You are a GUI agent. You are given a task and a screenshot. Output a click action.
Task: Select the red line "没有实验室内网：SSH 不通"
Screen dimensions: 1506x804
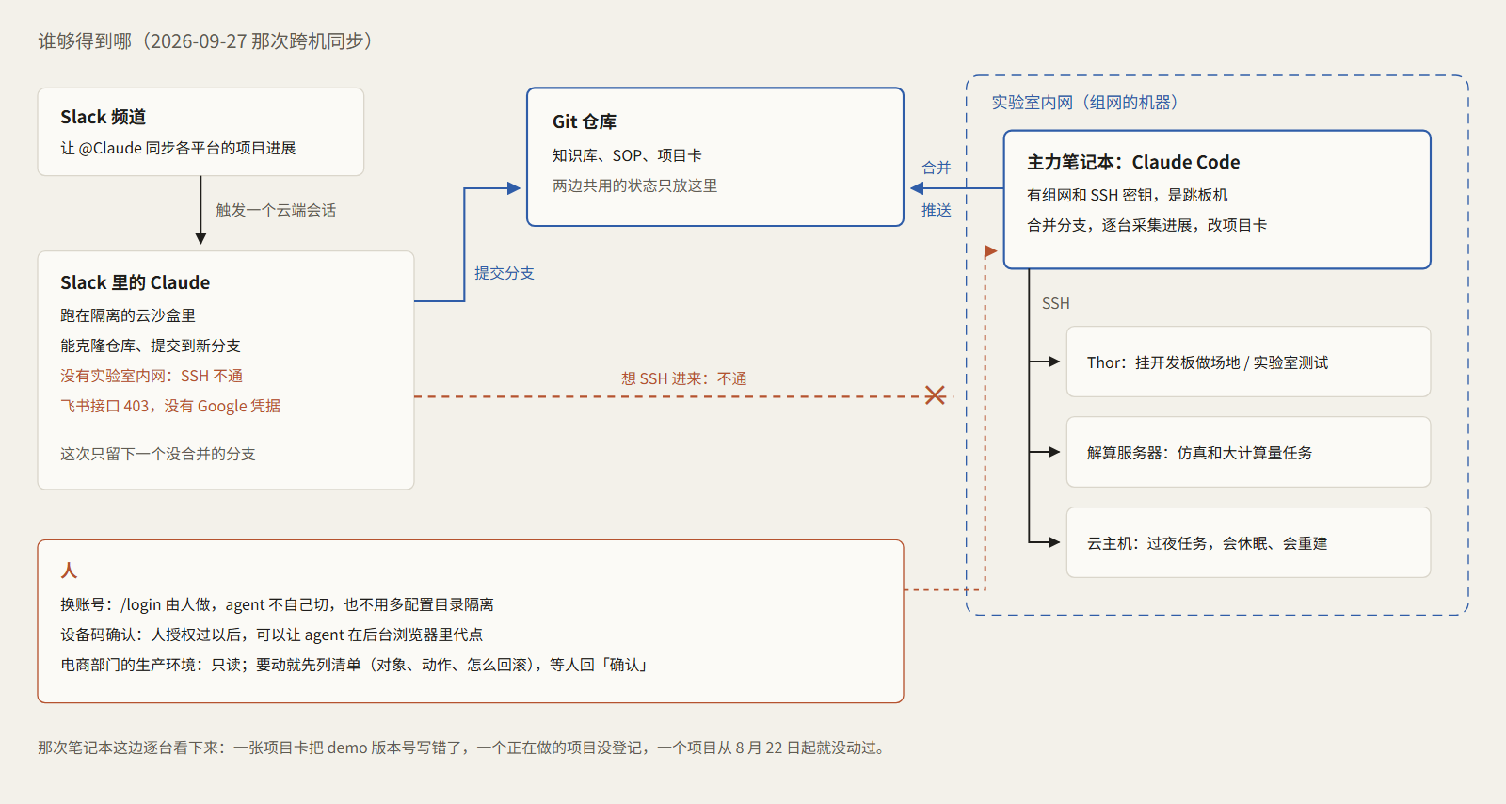pos(152,376)
